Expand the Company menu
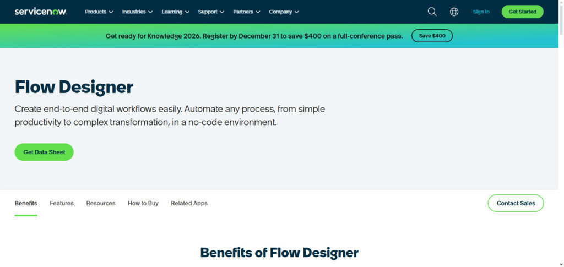The height and width of the screenshot is (267, 564). (284, 12)
